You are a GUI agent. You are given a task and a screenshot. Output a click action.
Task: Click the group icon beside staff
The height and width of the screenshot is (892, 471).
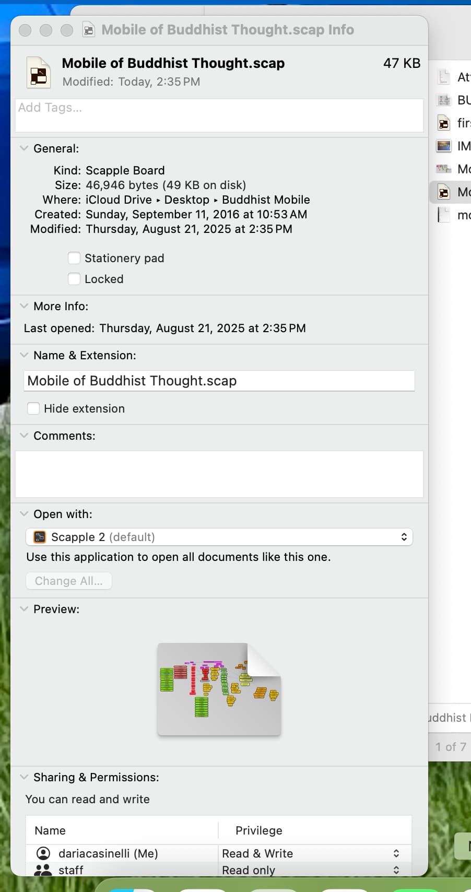coord(43,870)
